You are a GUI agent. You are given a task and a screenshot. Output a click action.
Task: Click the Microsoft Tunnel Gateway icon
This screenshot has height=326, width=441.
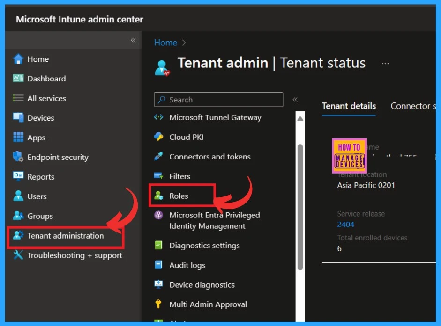tap(158, 117)
